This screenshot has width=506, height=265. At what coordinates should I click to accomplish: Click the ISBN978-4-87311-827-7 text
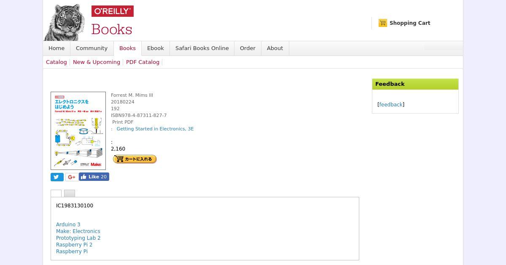pyautogui.click(x=139, y=115)
